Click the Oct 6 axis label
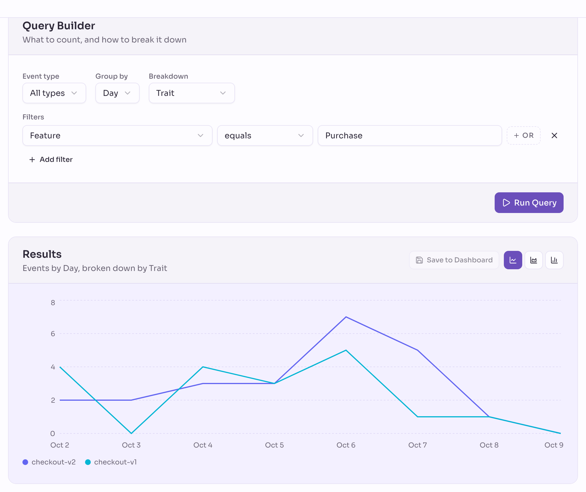The image size is (586, 492). point(346,445)
